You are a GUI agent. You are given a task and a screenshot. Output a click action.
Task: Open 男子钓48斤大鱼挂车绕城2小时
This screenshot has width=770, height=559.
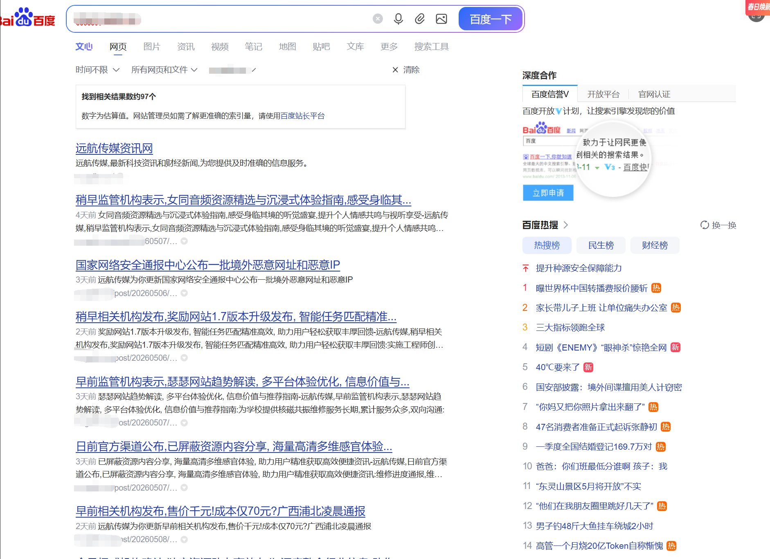point(594,526)
